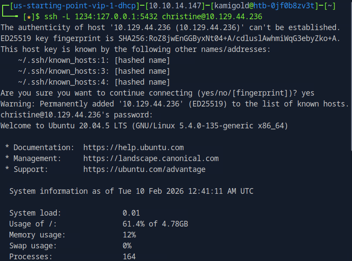Click the Welcome to Ubuntu 20.04.5 LTS line
The height and width of the screenshot is (261, 352).
point(144,126)
